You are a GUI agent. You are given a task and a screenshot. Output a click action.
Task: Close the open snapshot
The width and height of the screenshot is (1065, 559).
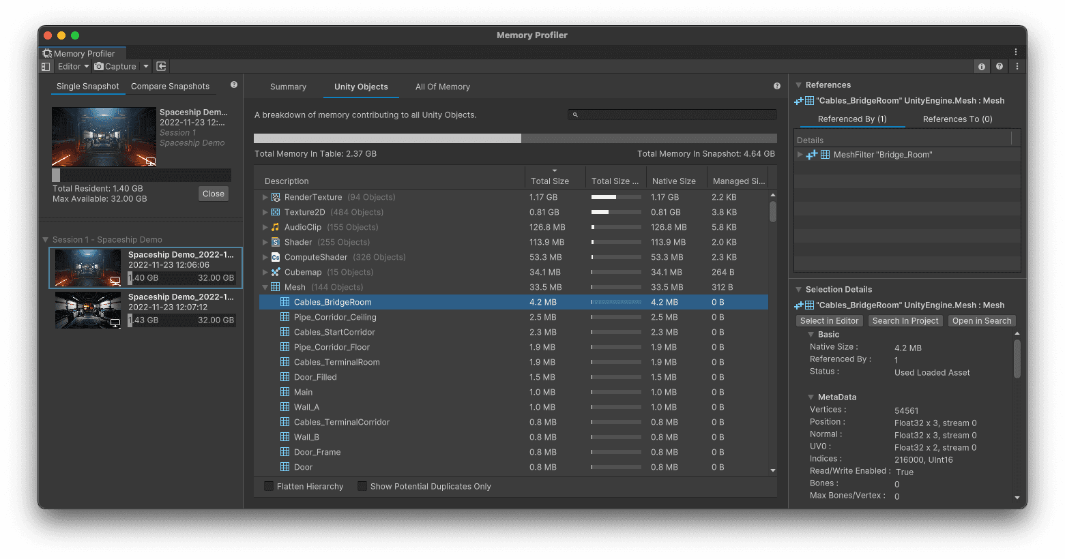214,194
